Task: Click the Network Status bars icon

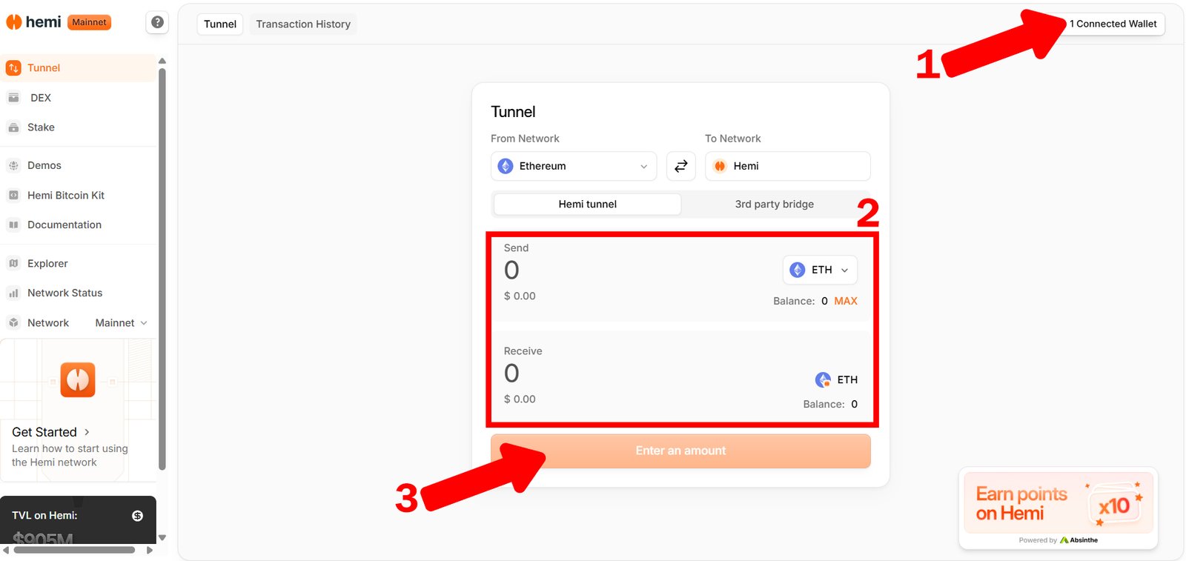Action: (13, 293)
